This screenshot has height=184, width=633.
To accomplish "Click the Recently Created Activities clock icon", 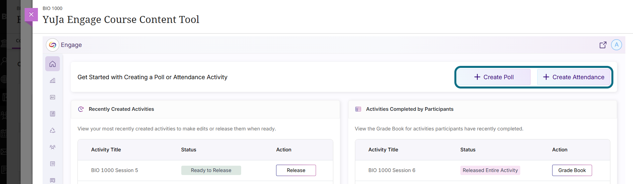I will pos(81,109).
